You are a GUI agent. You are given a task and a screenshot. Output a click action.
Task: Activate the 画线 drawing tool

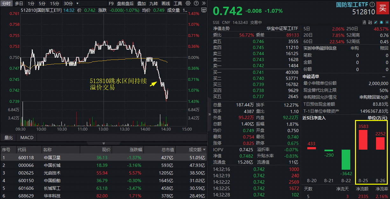[165, 3]
